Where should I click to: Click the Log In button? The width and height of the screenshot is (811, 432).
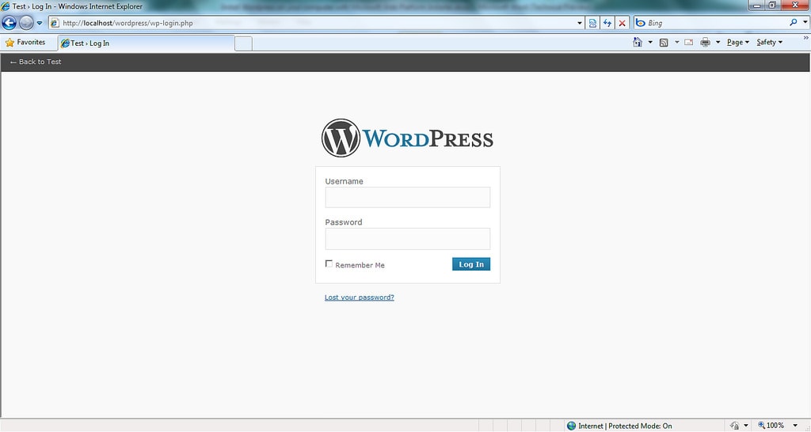tap(471, 264)
